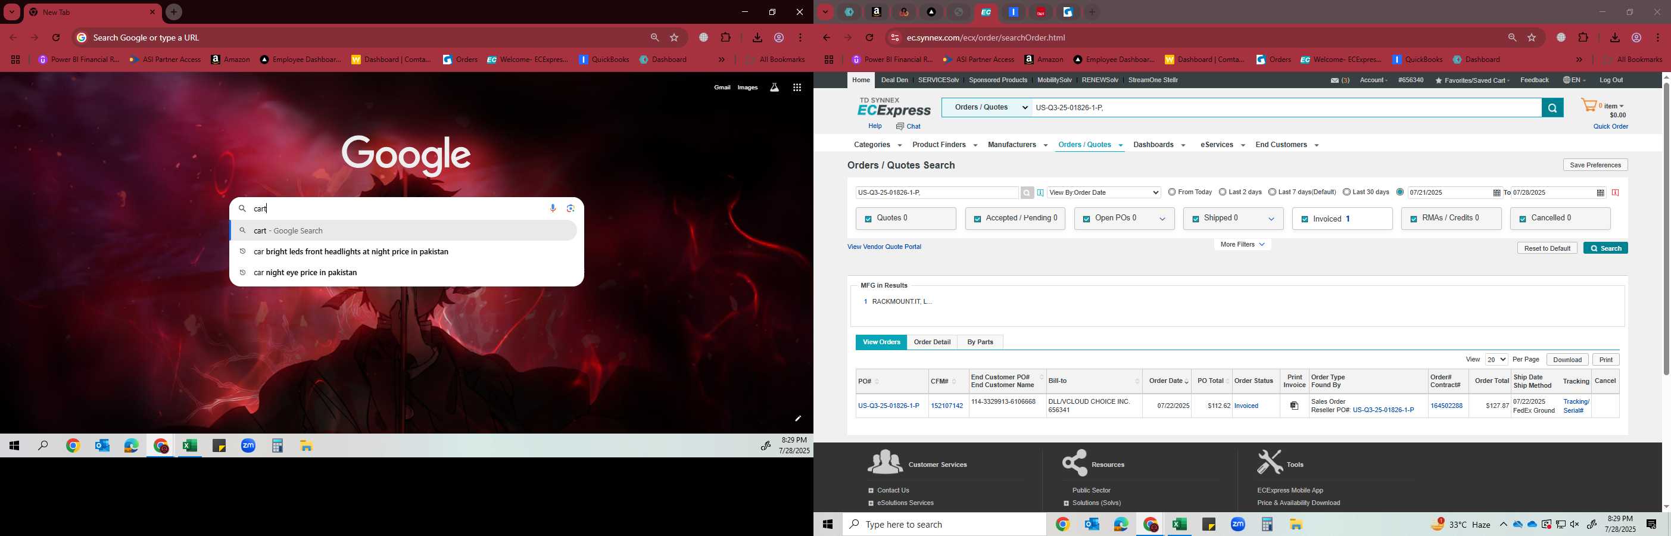1671x536 pixels.
Task: Change the 20 per page view dropdown
Action: [1497, 360]
